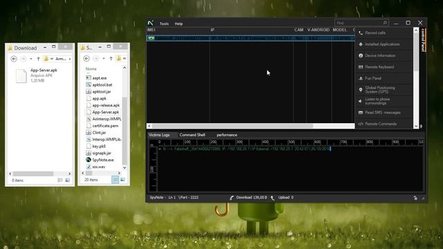Switch to details view in Download window
Screen dimensions: 443x249
pyautogui.click(x=60, y=180)
